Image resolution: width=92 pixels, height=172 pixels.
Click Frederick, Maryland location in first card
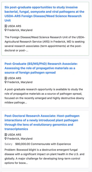click(20, 30)
